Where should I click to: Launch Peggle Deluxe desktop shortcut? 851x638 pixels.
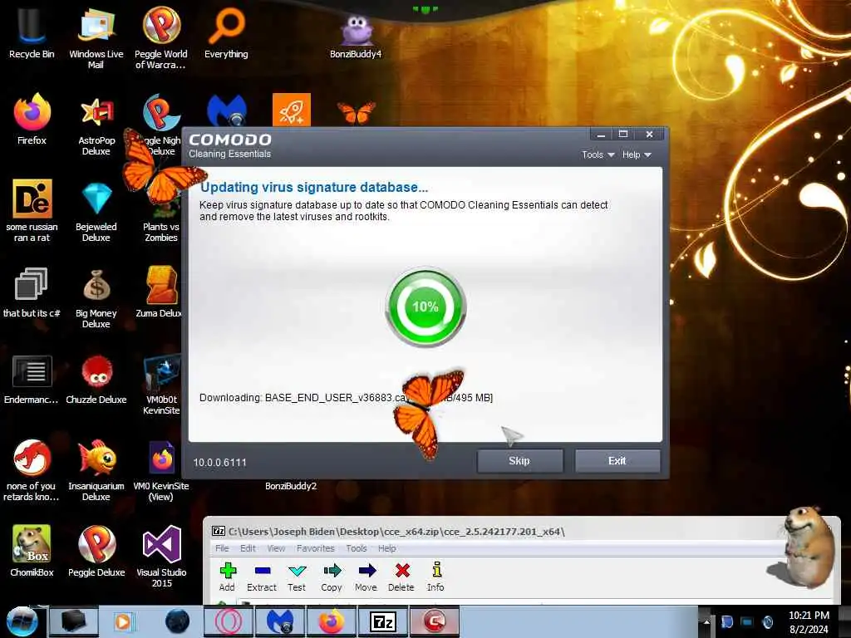point(96,551)
